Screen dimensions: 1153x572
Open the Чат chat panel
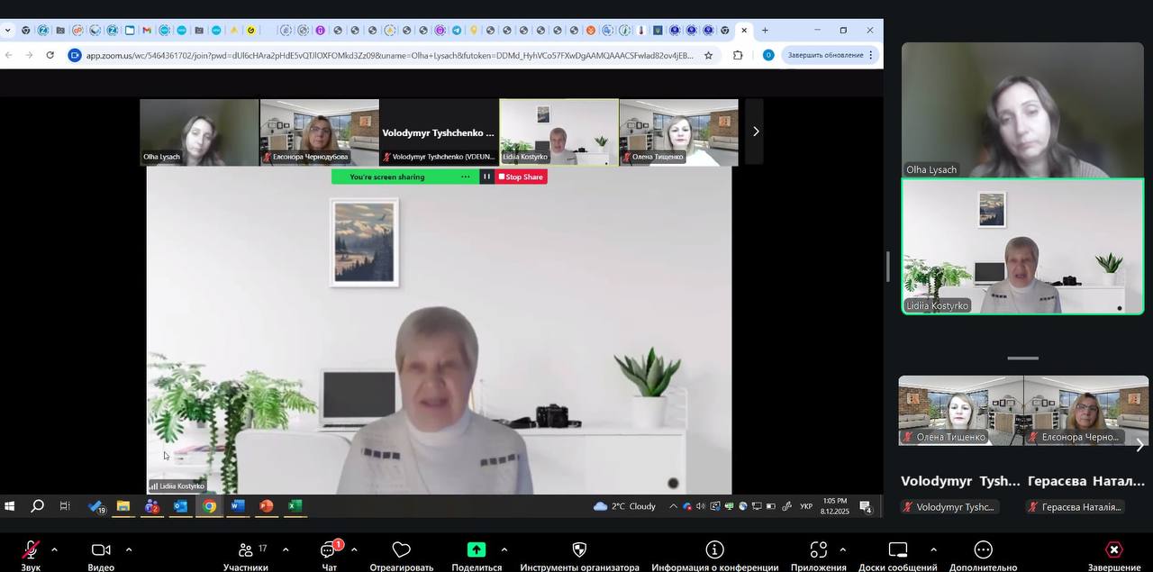pyautogui.click(x=329, y=550)
